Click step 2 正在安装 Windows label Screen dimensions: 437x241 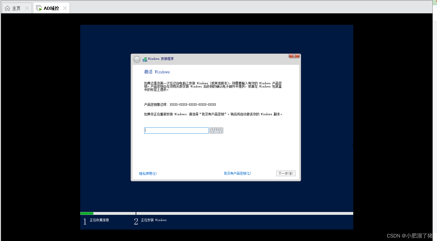154,220
